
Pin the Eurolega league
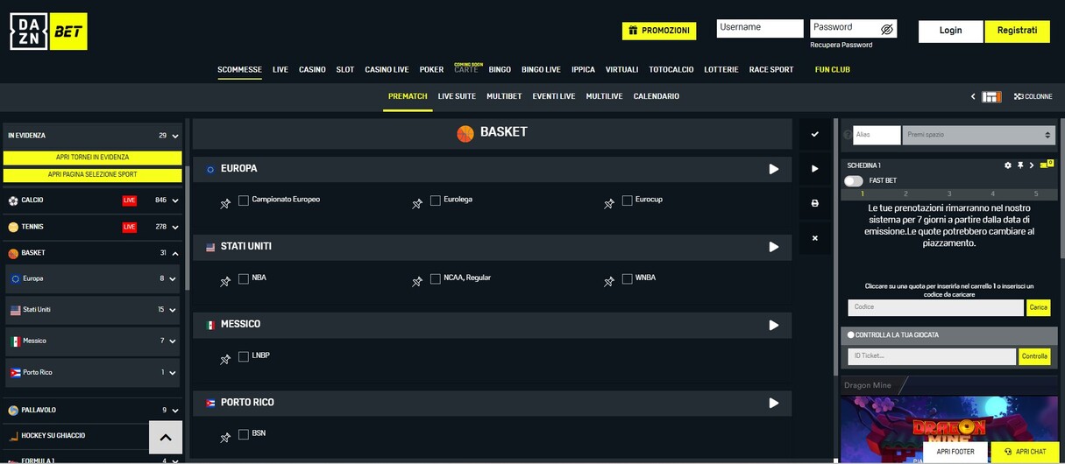(417, 203)
